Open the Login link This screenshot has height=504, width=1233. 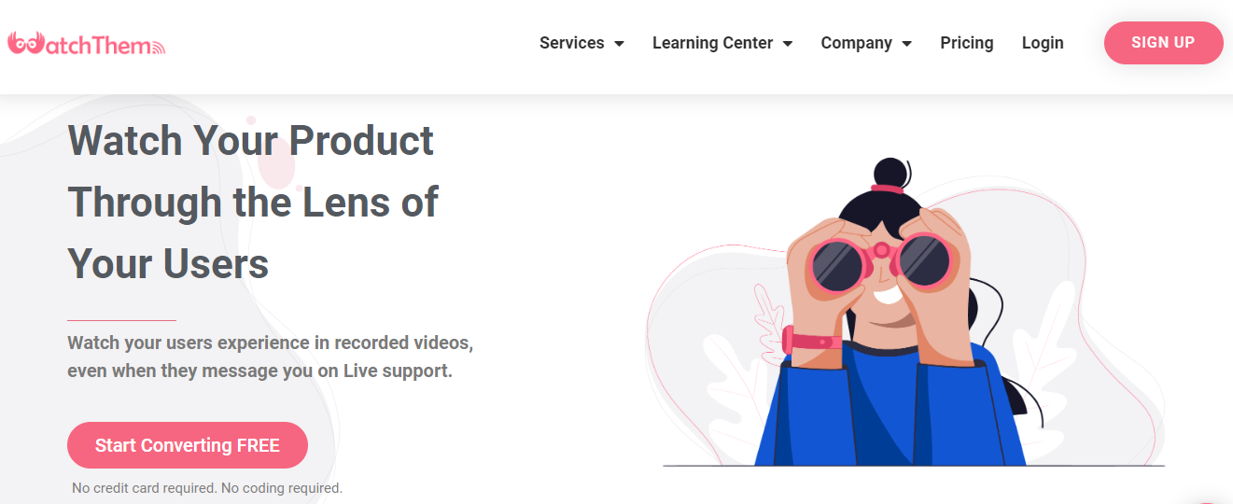[1043, 43]
